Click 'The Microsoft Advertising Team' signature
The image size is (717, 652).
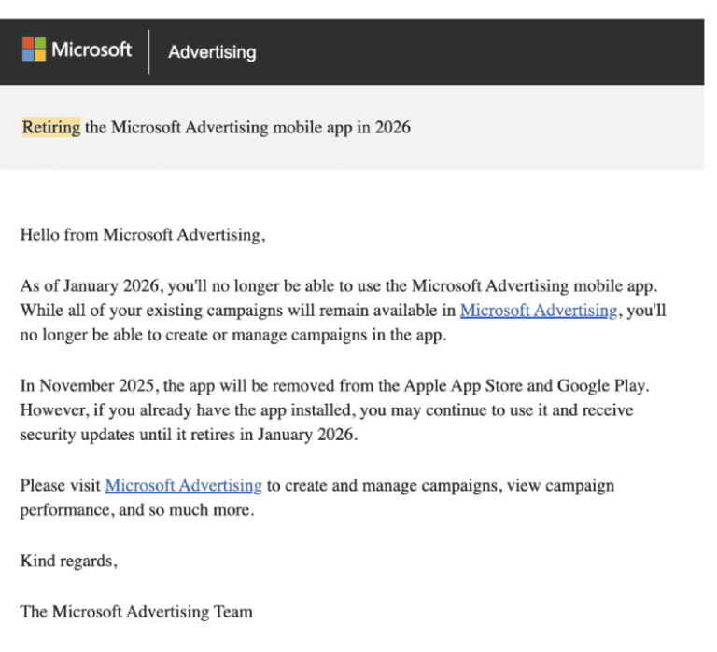pos(136,611)
